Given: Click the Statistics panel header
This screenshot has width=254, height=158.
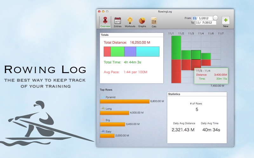Looking at the screenshot, I should pos(197,94).
